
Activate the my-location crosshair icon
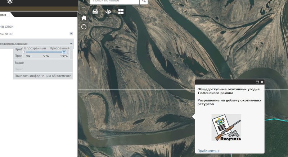pos(84,27)
